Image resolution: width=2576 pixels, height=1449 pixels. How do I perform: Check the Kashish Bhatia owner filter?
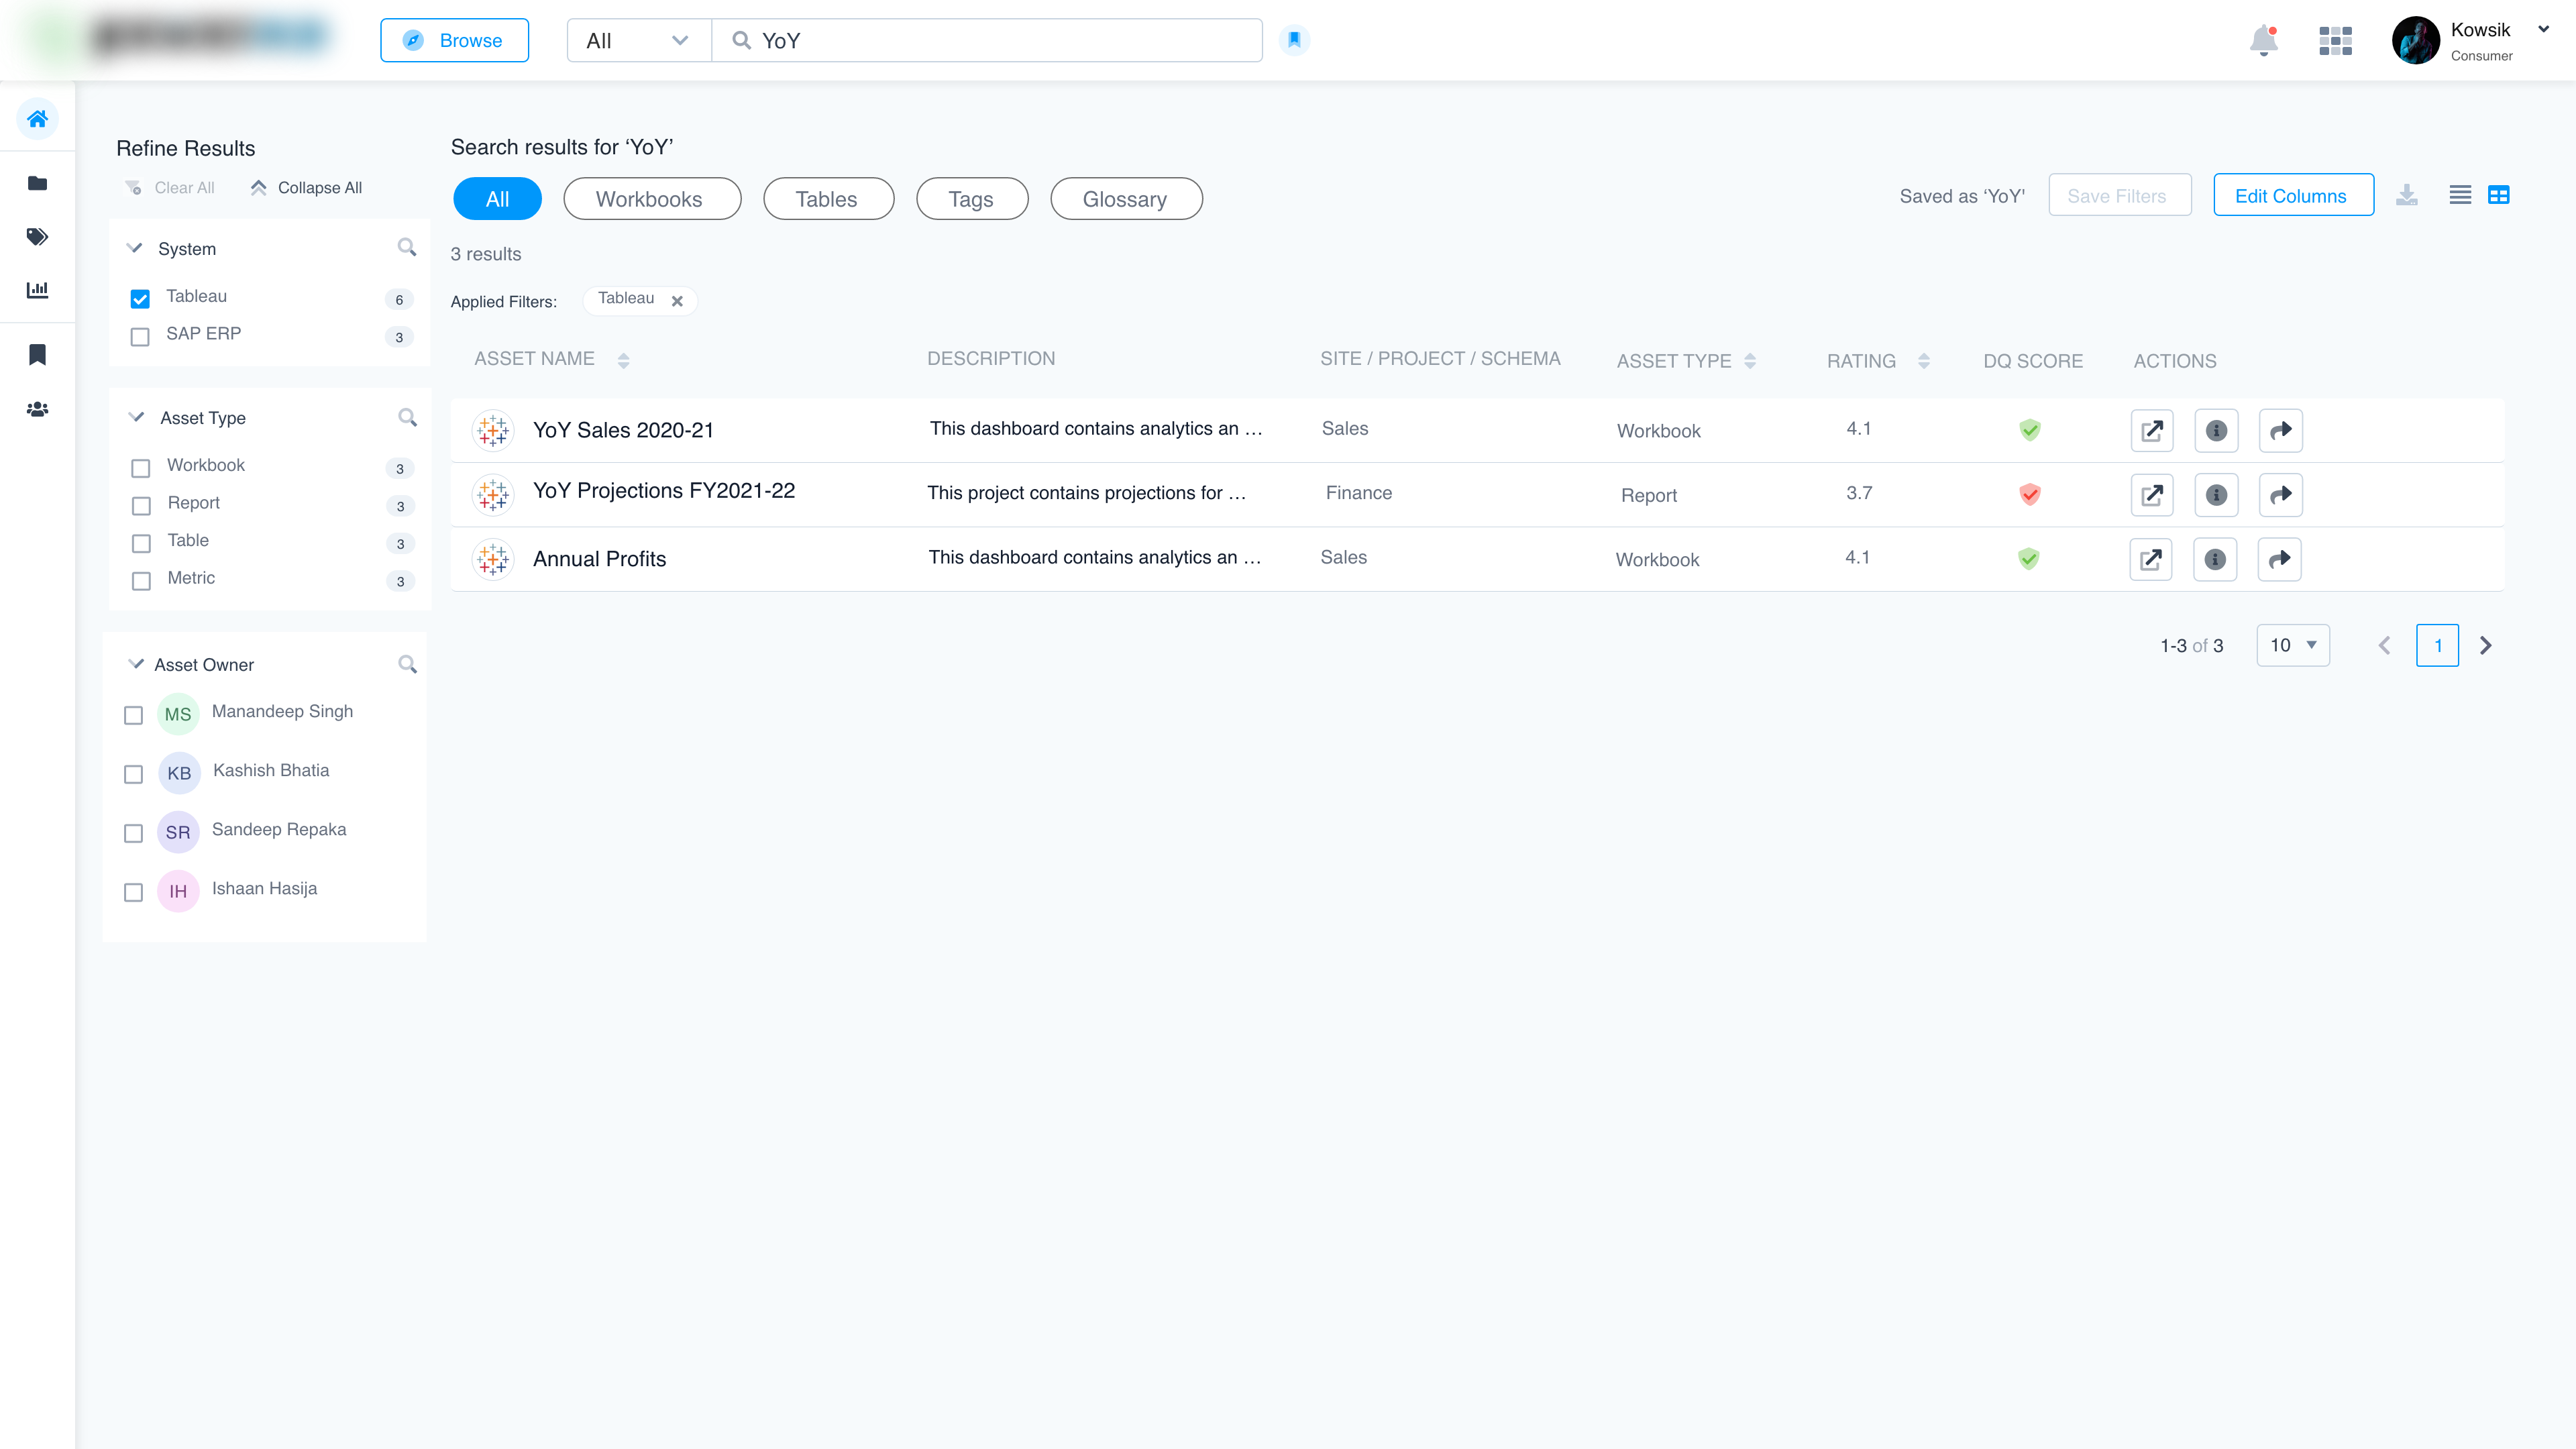[x=133, y=774]
